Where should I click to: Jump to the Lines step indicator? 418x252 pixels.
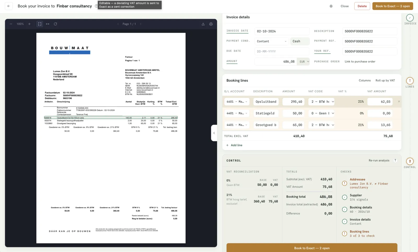[410, 81]
